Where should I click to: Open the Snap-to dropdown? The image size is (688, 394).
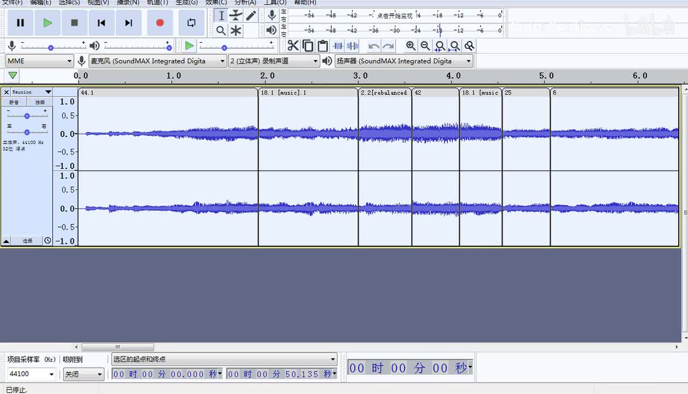pyautogui.click(x=84, y=374)
